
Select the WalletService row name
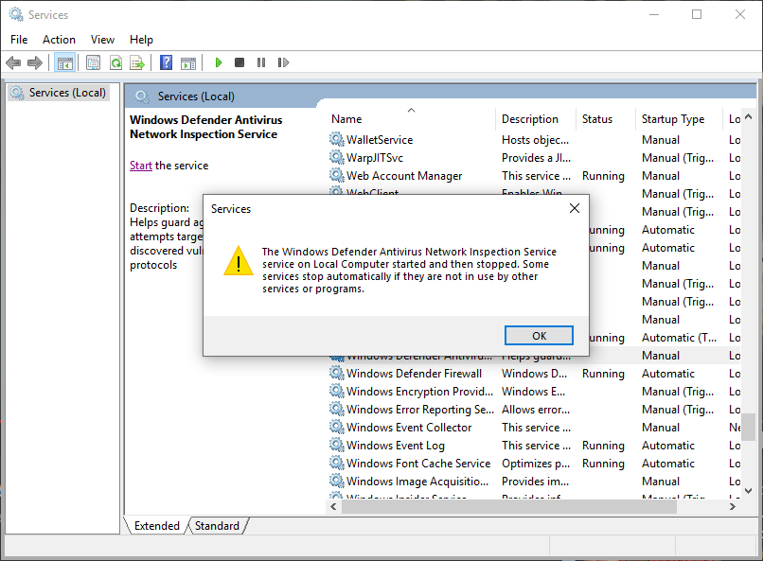[380, 140]
